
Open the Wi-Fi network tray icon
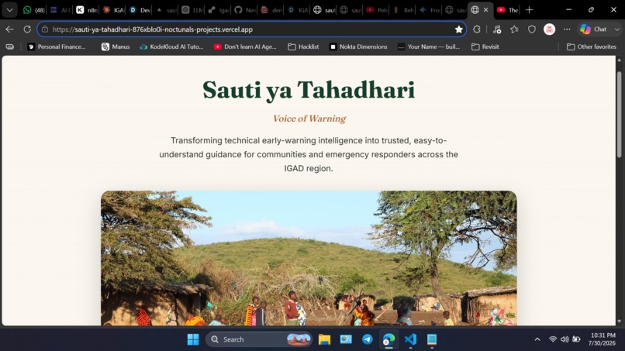(x=552, y=339)
